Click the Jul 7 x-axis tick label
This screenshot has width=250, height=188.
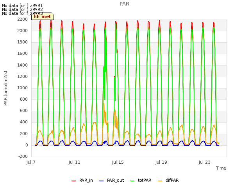pos(31,162)
